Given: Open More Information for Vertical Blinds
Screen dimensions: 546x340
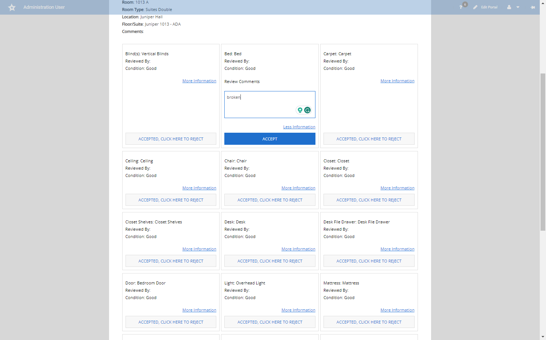Looking at the screenshot, I should [199, 81].
